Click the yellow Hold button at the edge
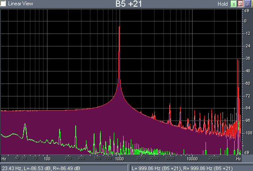The image size is (253, 171). coord(252,4)
